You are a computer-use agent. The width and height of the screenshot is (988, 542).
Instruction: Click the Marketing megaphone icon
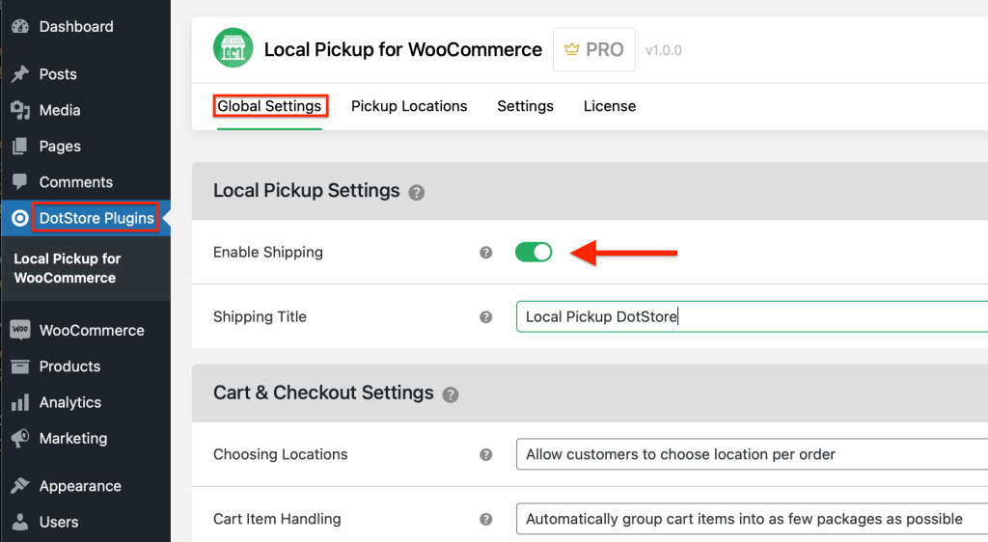click(20, 438)
